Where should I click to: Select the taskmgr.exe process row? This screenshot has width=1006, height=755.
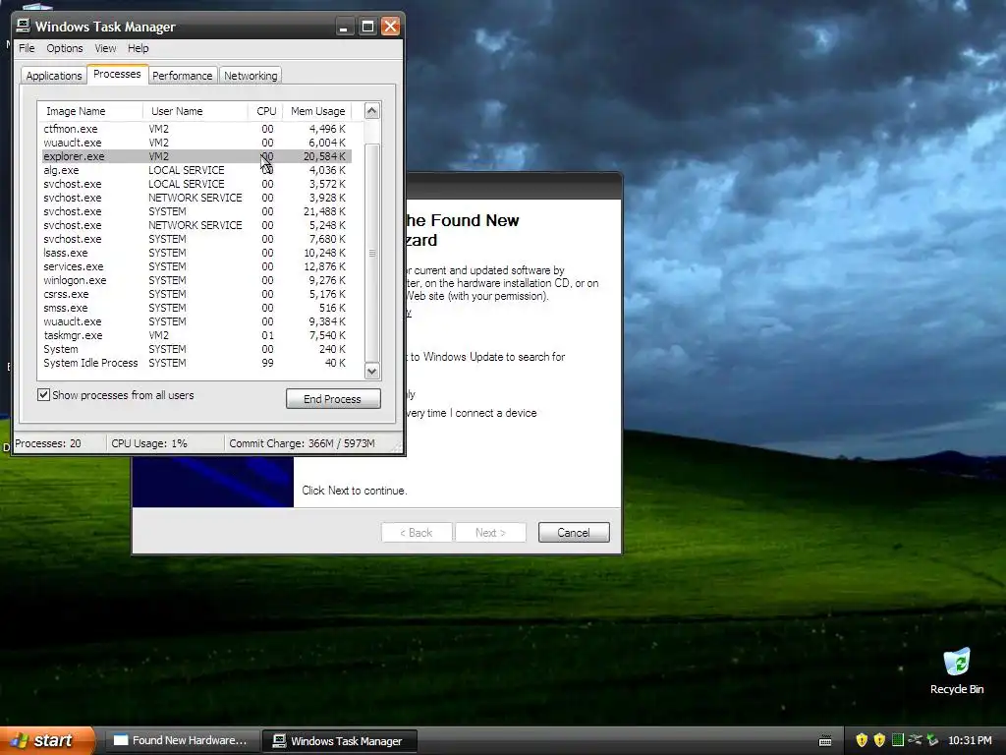tap(196, 336)
